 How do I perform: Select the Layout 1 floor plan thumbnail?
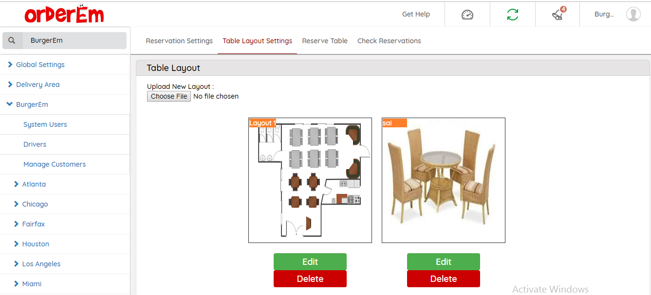[310, 180]
